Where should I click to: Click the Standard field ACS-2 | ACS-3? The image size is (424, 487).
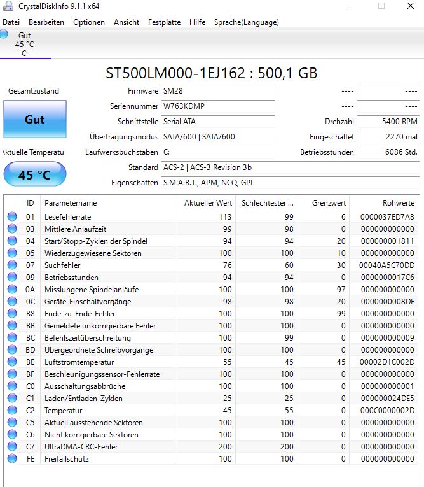click(291, 167)
